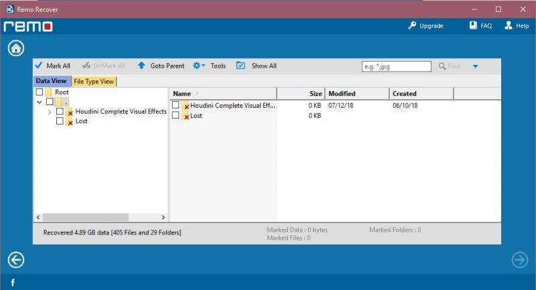Switch to Data View tab
Viewport: 536px width, 290px height.
[x=52, y=81]
